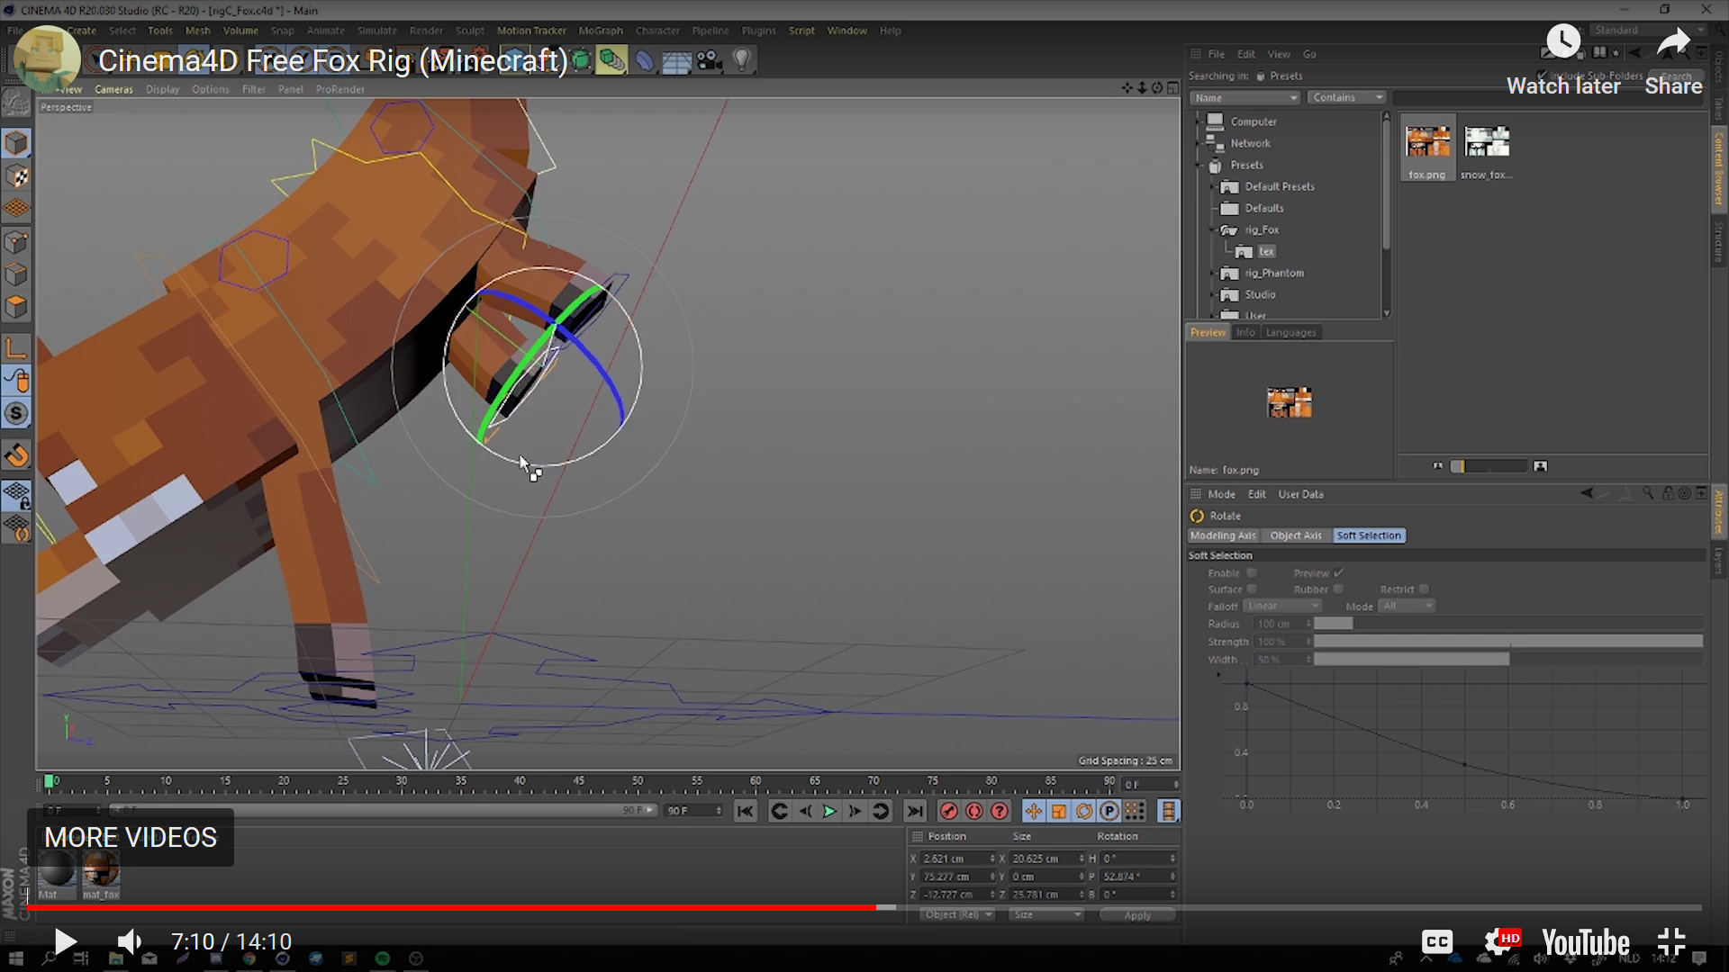Collapse the rig_Fox folder
This screenshot has width=1729, height=972.
[x=1213, y=229]
